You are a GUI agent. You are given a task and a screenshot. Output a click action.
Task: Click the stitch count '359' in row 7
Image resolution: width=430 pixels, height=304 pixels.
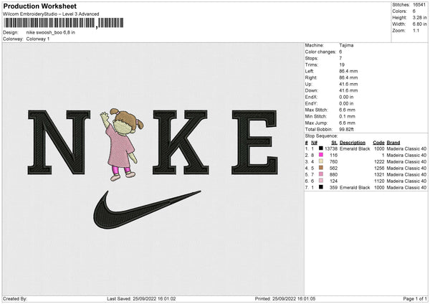coord(333,187)
